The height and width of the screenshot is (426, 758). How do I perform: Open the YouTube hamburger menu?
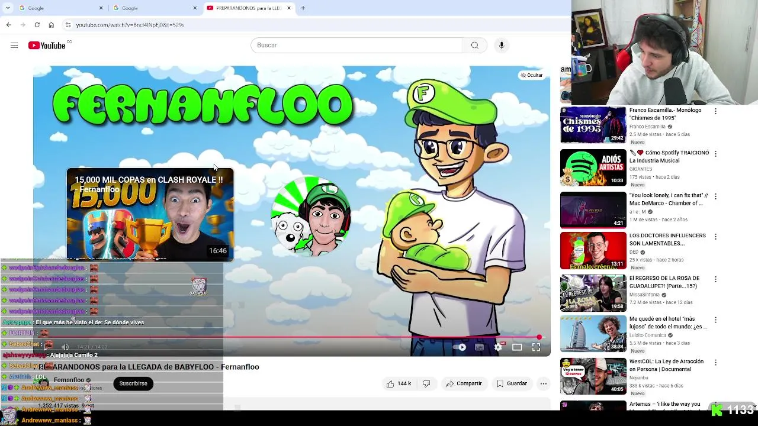click(x=14, y=46)
